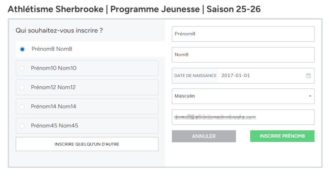Focus the Nom8 last name field

243,55
